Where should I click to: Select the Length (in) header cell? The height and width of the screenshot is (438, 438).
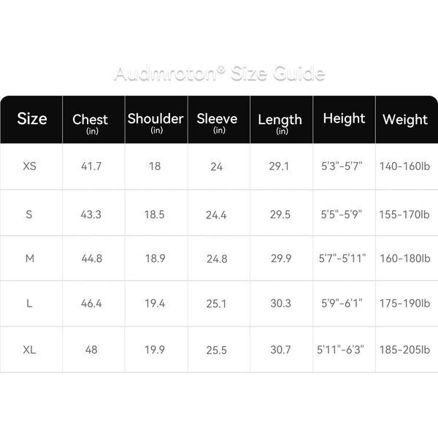[x=282, y=119]
